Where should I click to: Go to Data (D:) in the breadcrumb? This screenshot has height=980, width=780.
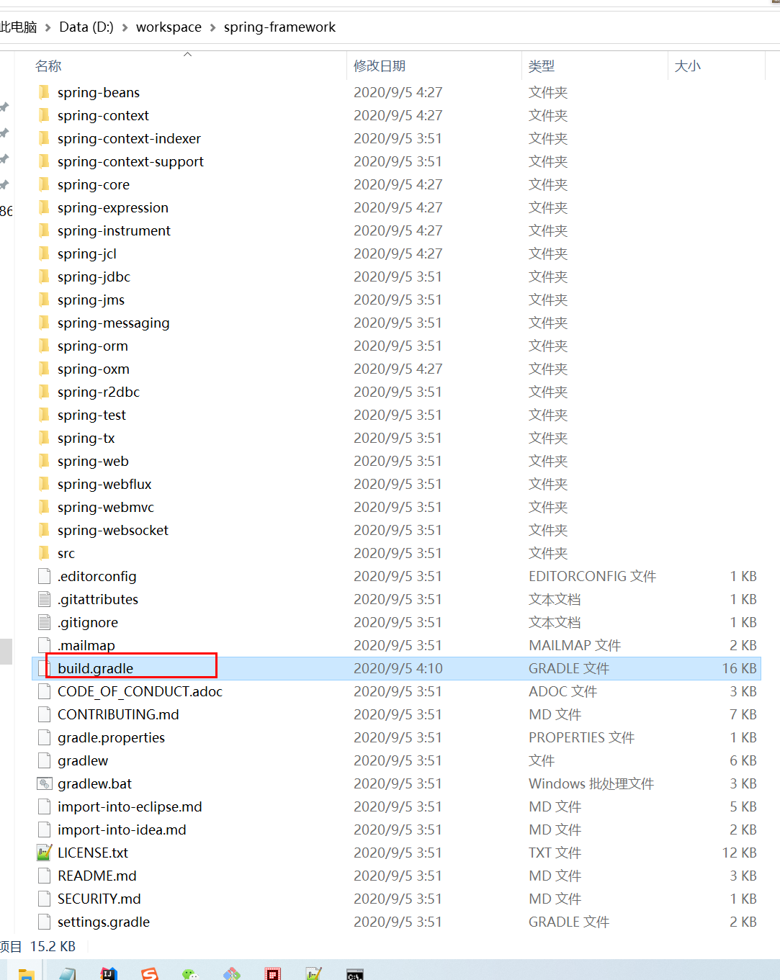coord(86,27)
